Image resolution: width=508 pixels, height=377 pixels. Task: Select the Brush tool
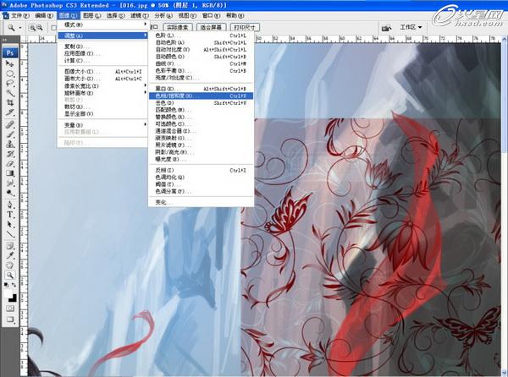pos(9,134)
